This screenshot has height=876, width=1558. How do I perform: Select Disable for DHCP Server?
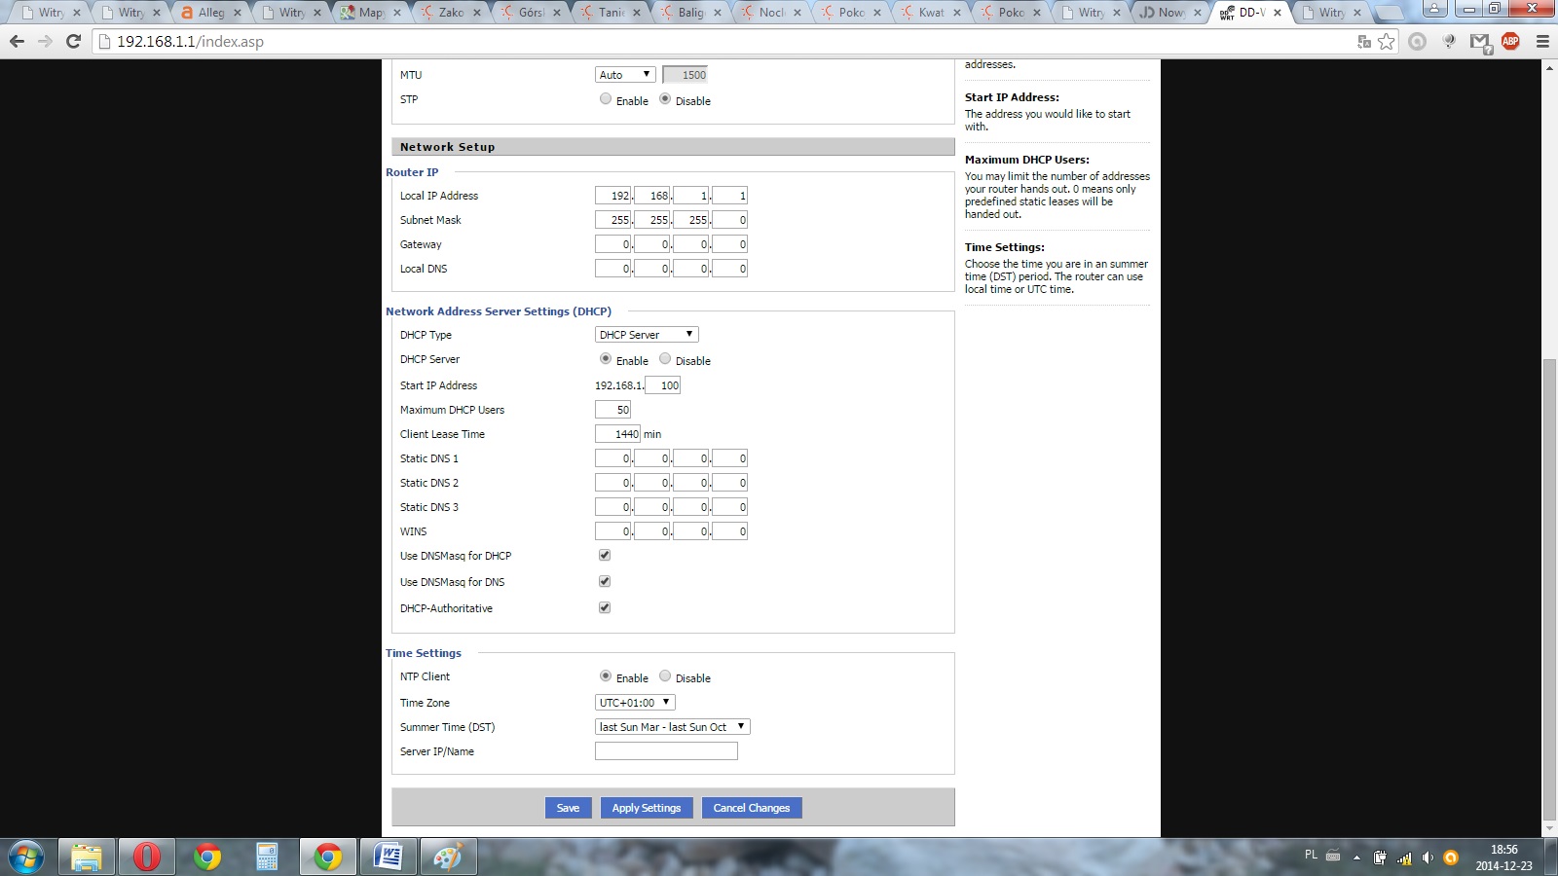(665, 359)
